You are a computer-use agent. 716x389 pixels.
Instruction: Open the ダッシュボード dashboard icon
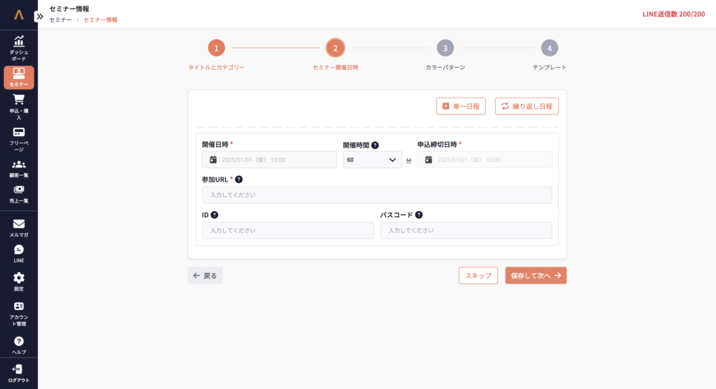19,42
